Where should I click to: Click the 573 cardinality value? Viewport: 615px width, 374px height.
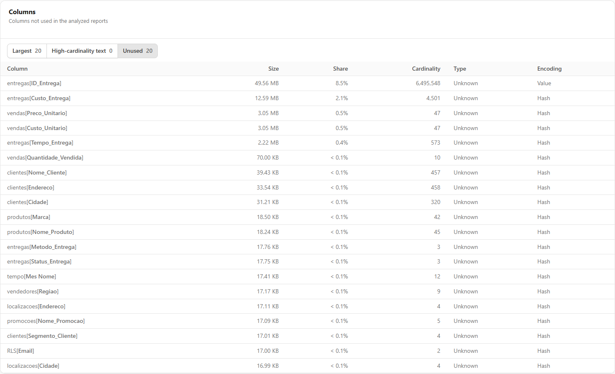pos(436,143)
